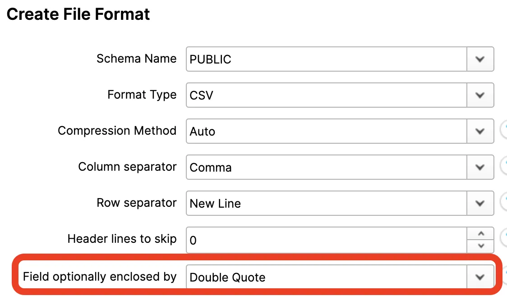Open the Schema Name dropdown arrow
This screenshot has height=300, width=507.
click(x=480, y=59)
